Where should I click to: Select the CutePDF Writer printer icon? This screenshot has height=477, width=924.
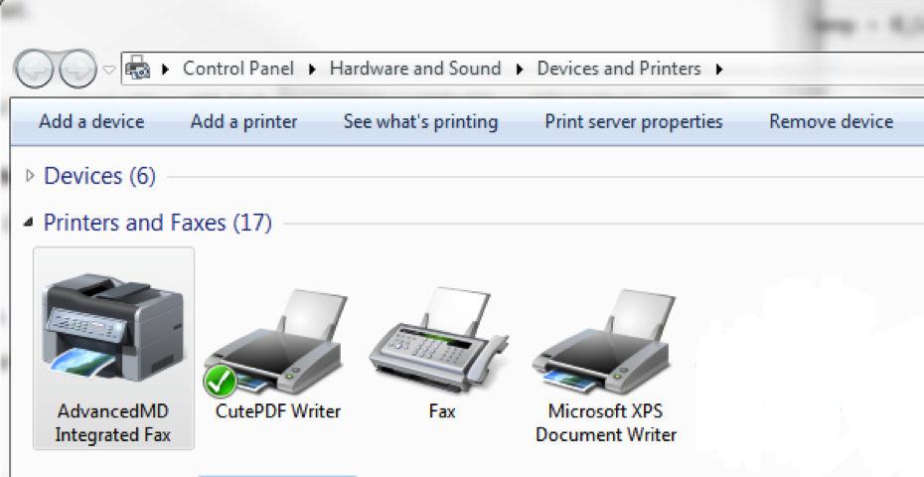coord(276,343)
